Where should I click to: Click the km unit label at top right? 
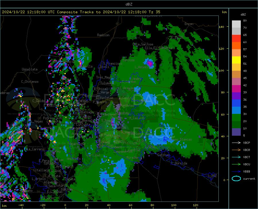coord(224,12)
